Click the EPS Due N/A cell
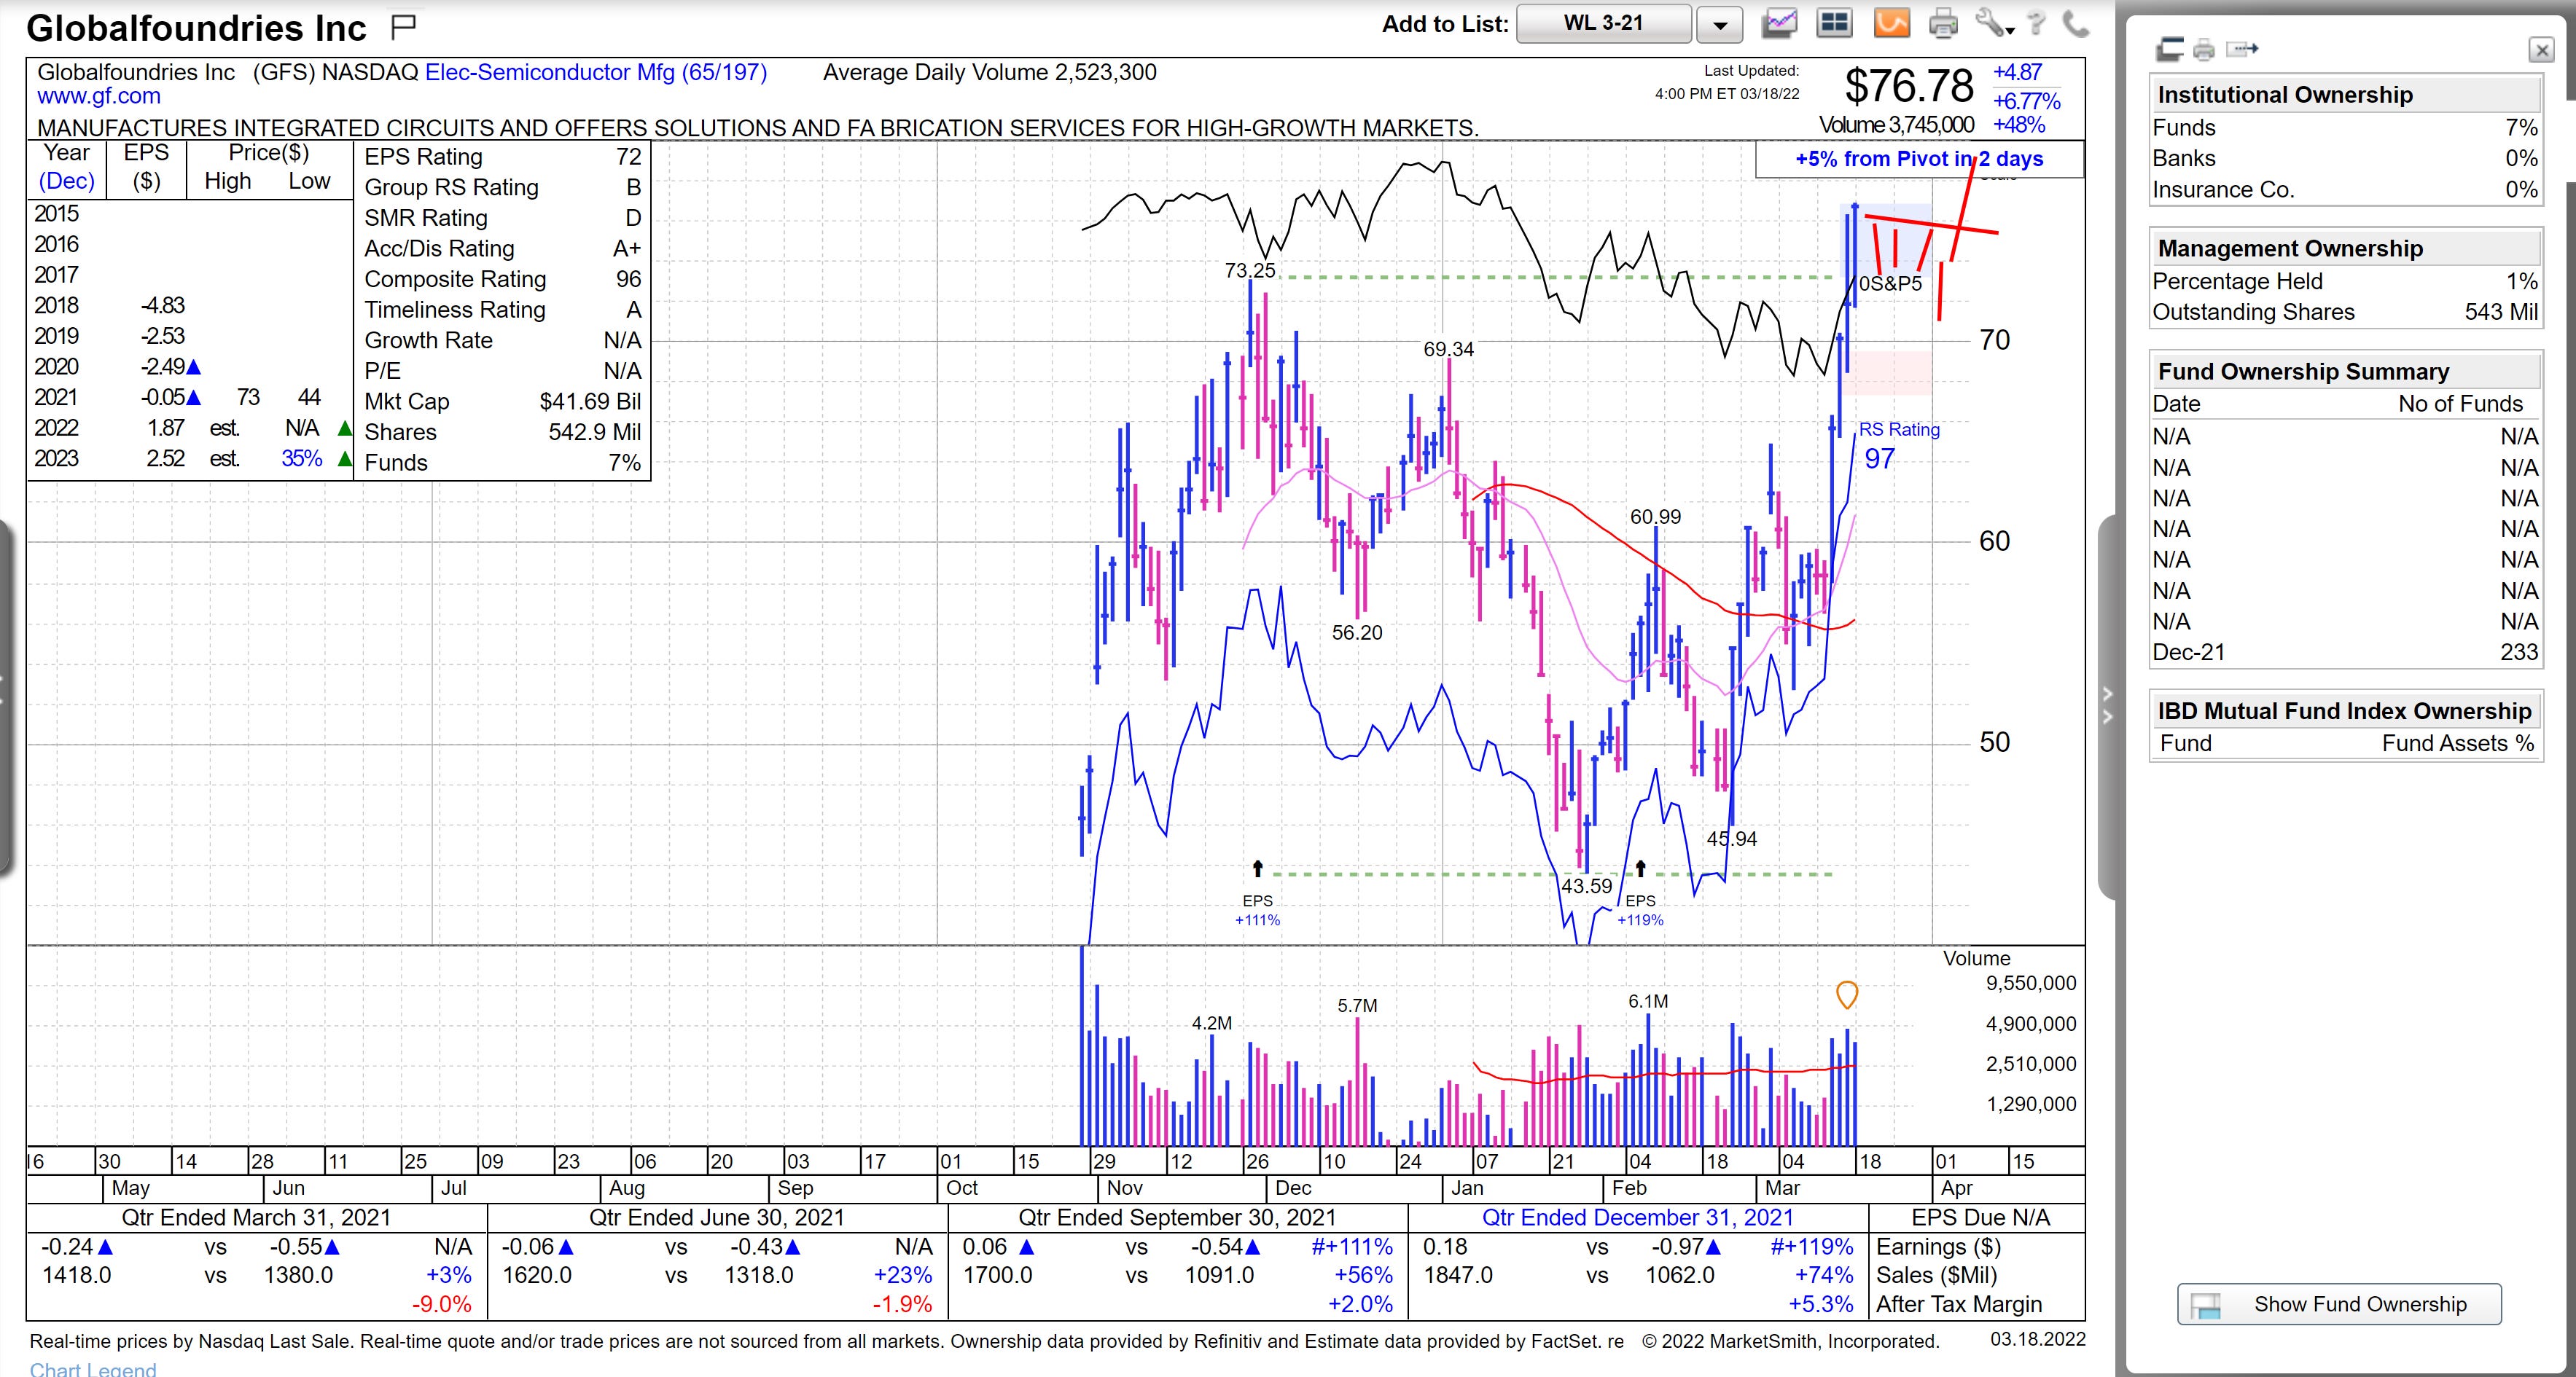2576x1377 pixels. (x=1980, y=1218)
